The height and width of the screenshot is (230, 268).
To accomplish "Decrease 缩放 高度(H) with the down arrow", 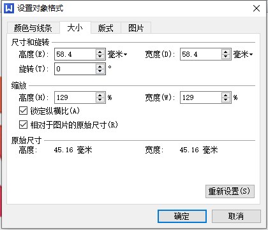I will (100, 100).
